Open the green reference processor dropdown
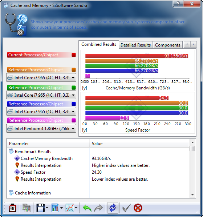Screen dimensions: 203x217 tap(41, 95)
